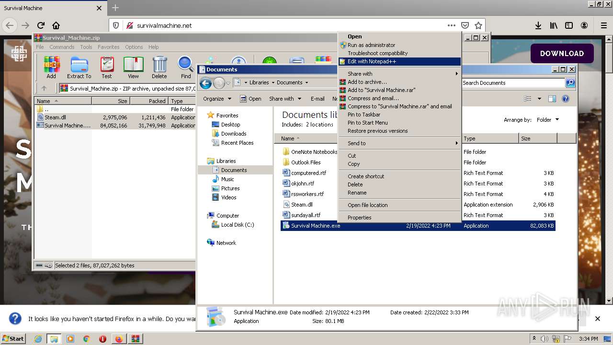
Task: Click Search Documents field
Action: pos(513,83)
